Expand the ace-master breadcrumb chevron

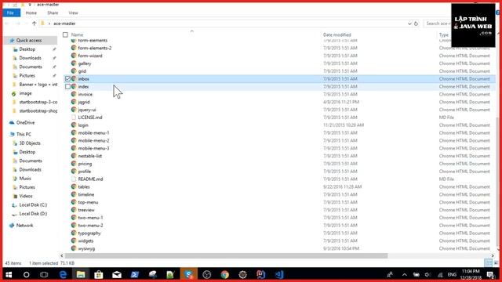[x=49, y=23]
